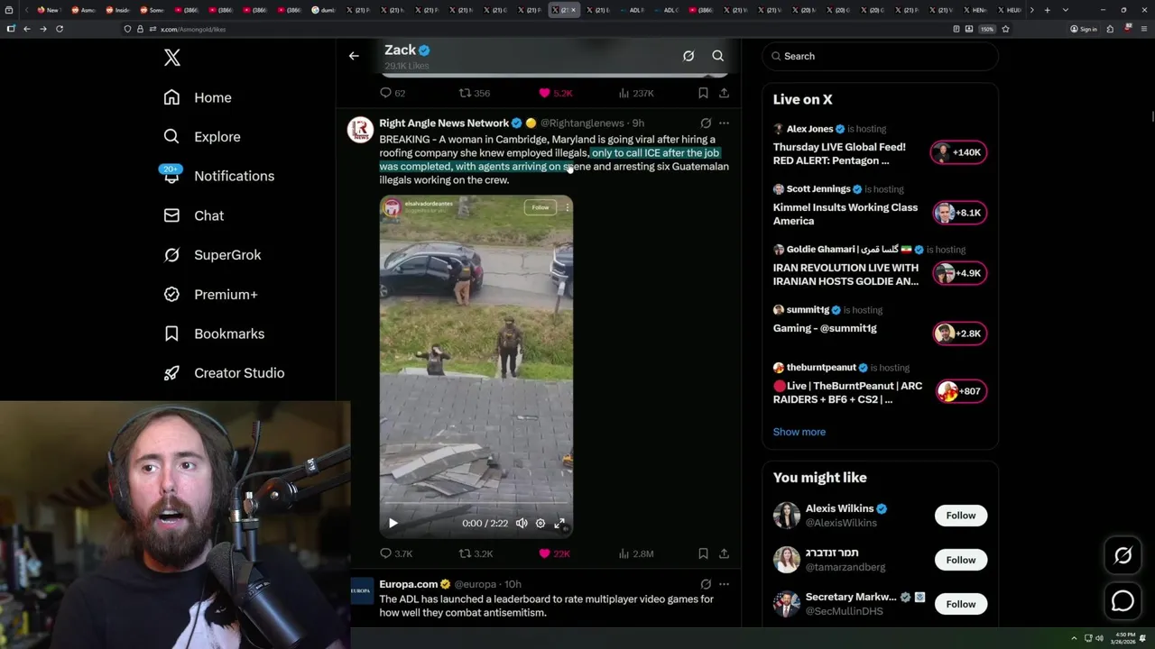Reply to the post with 3.7K replies
Image resolution: width=1155 pixels, height=649 pixels.
[396, 553]
